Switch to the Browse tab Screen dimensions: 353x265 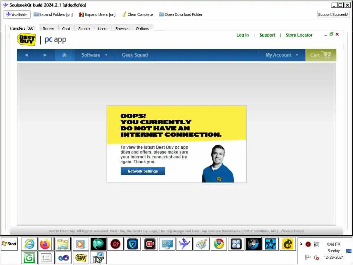[x=122, y=28]
